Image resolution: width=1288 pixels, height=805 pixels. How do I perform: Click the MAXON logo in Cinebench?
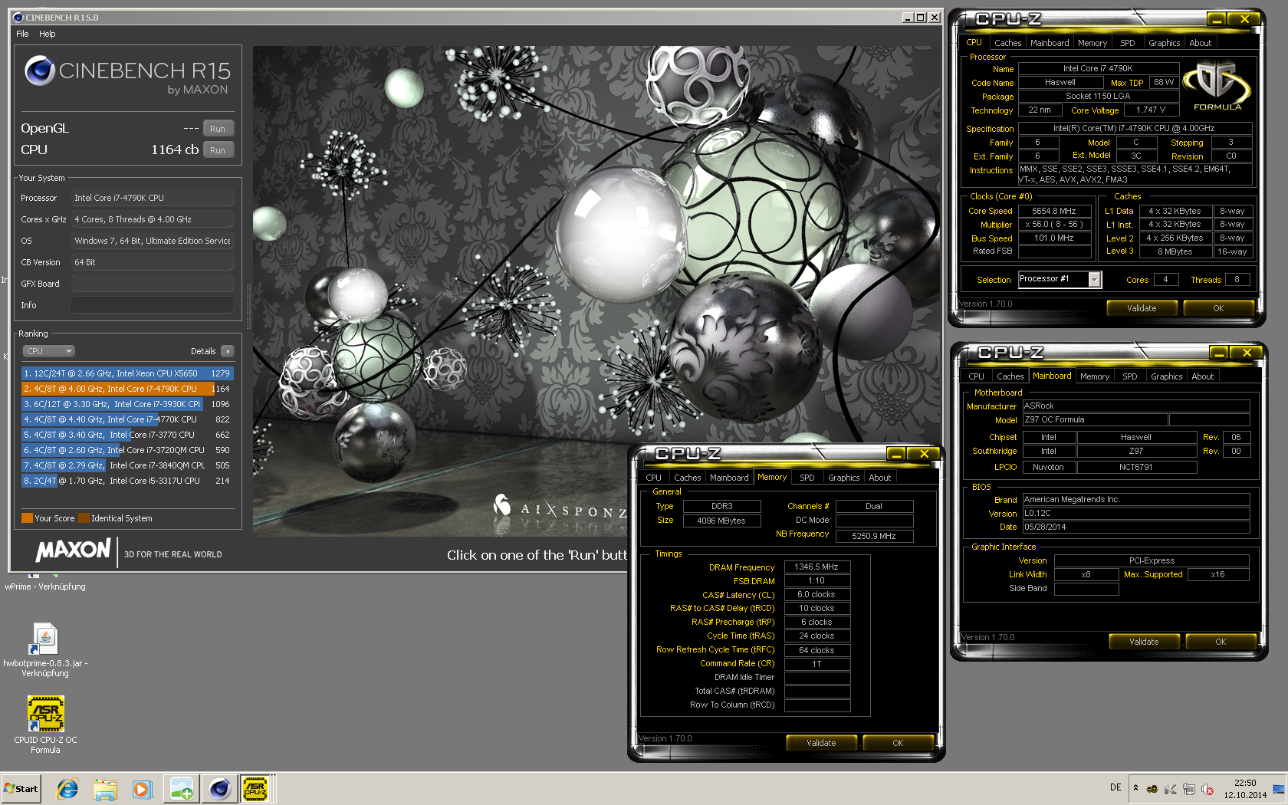(x=74, y=550)
